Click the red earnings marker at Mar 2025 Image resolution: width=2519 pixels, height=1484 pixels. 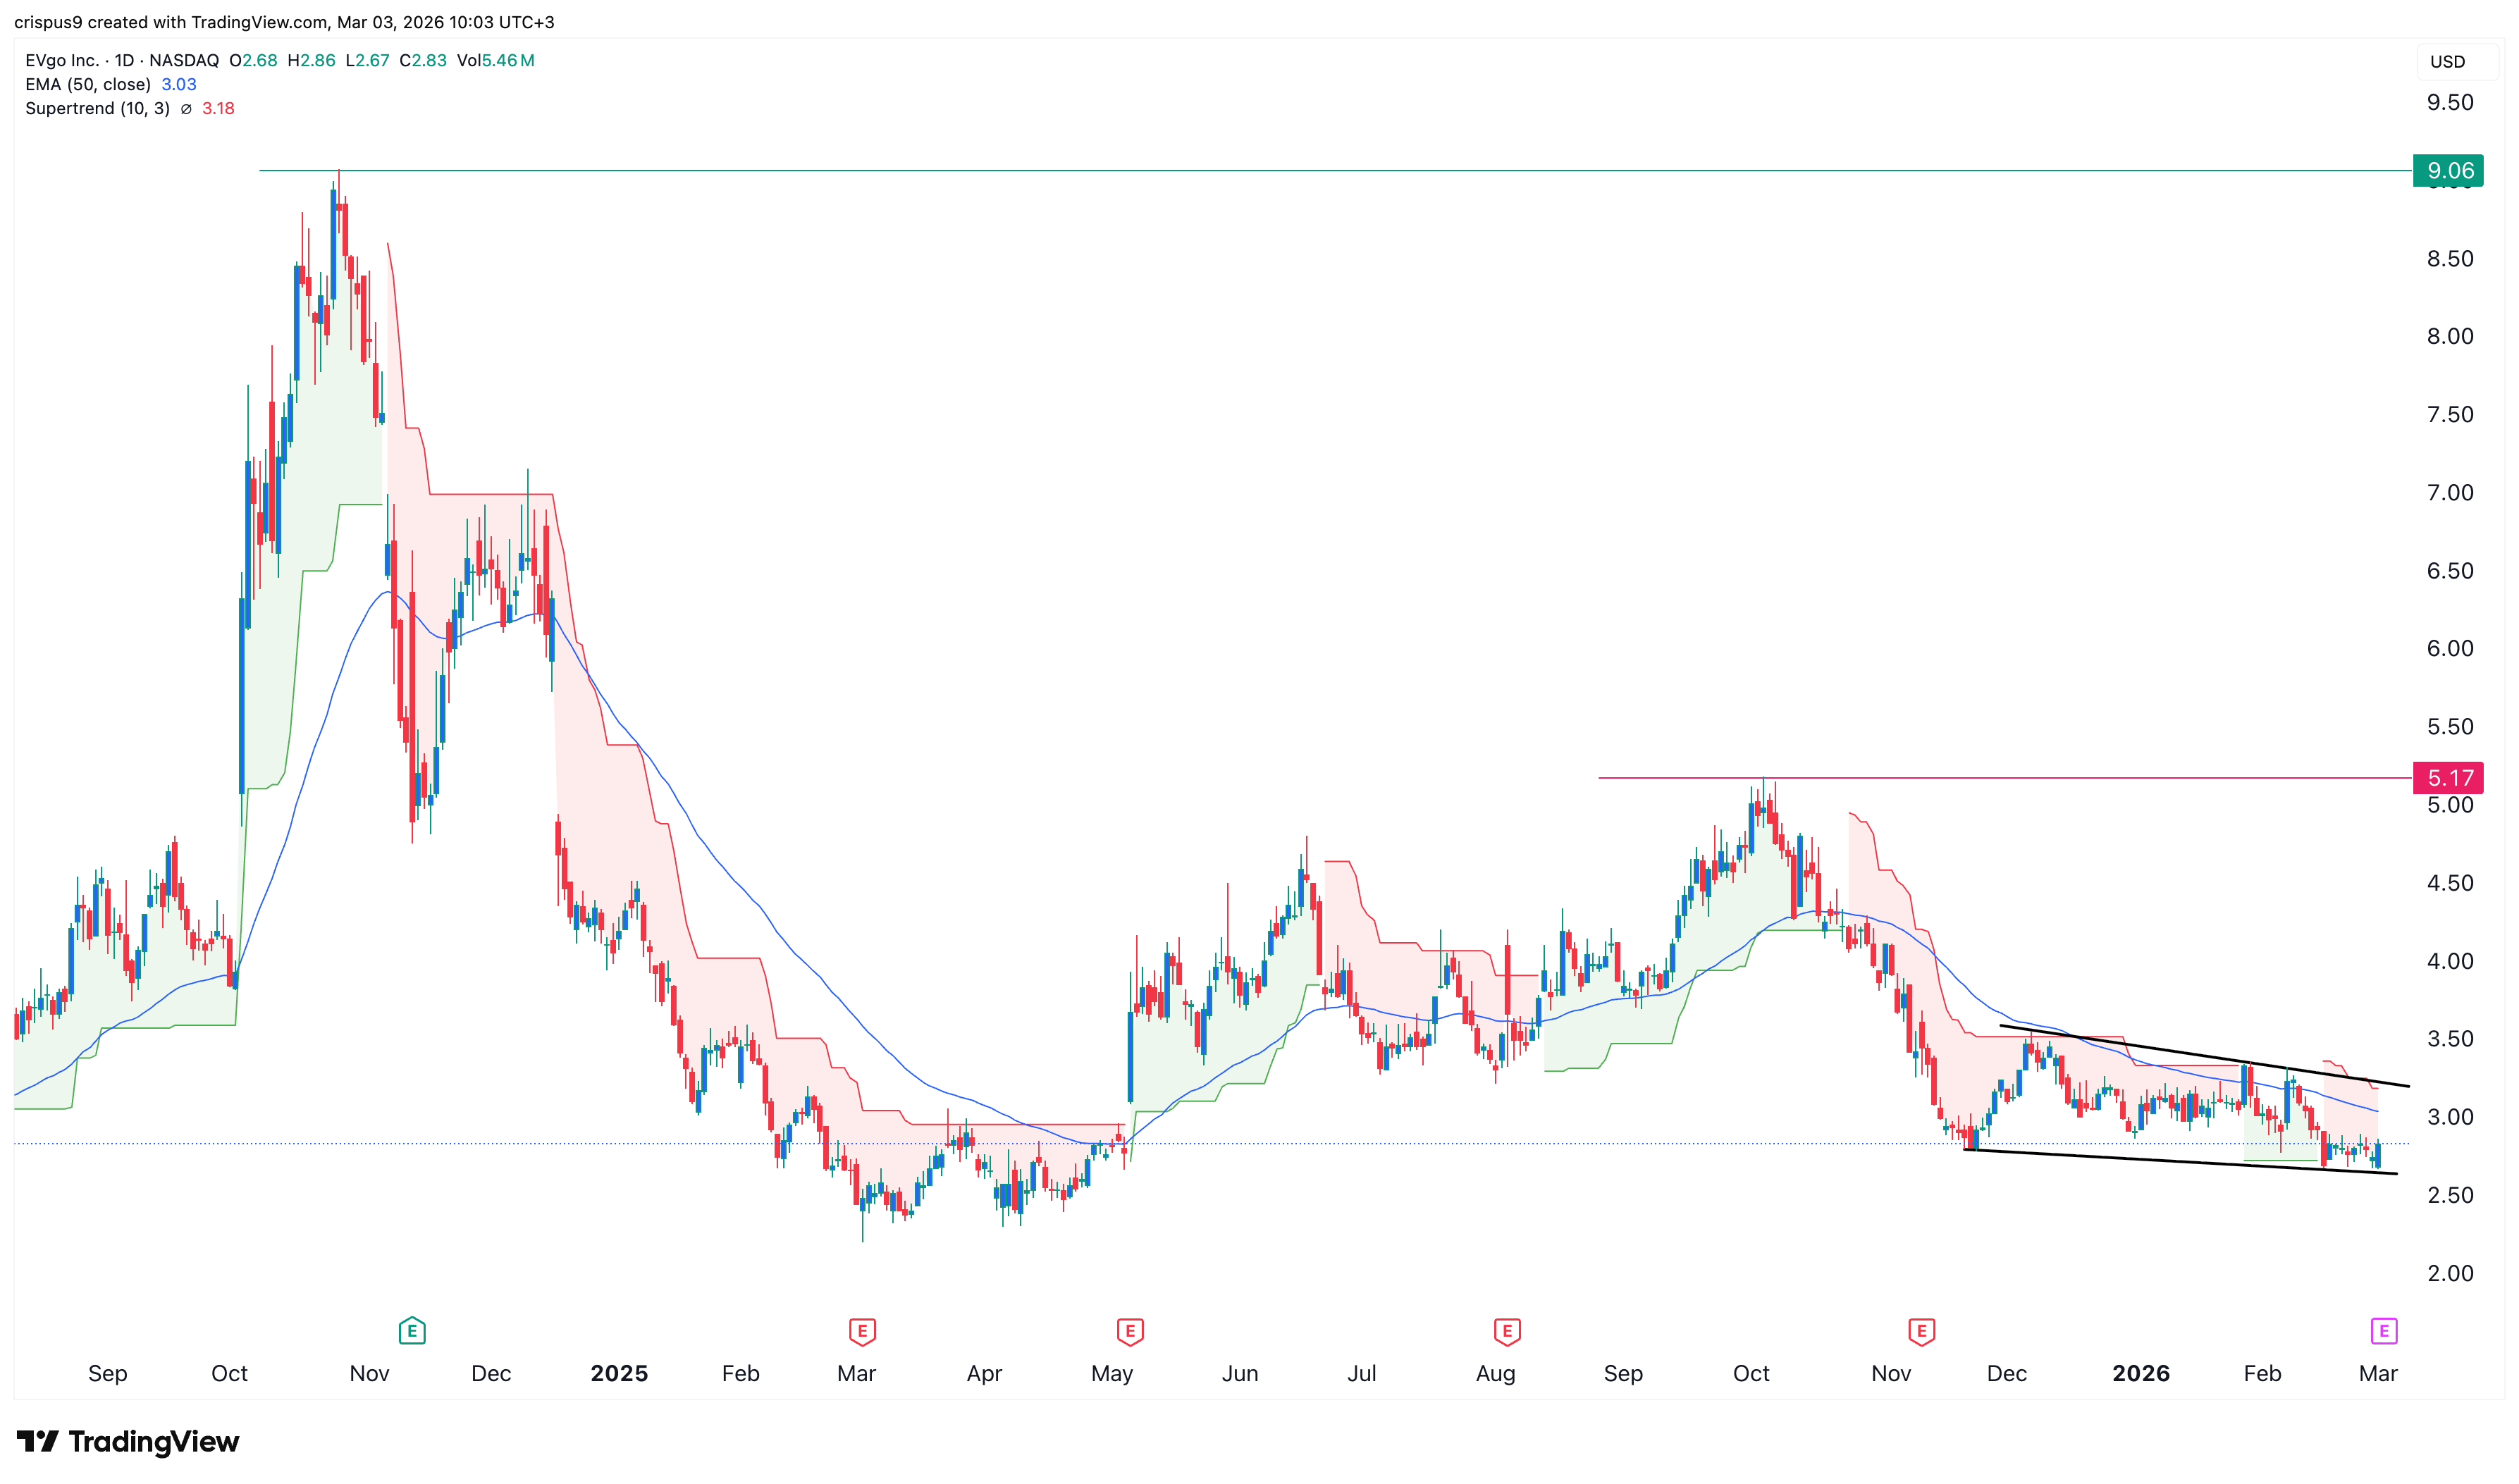pyautogui.click(x=862, y=1331)
